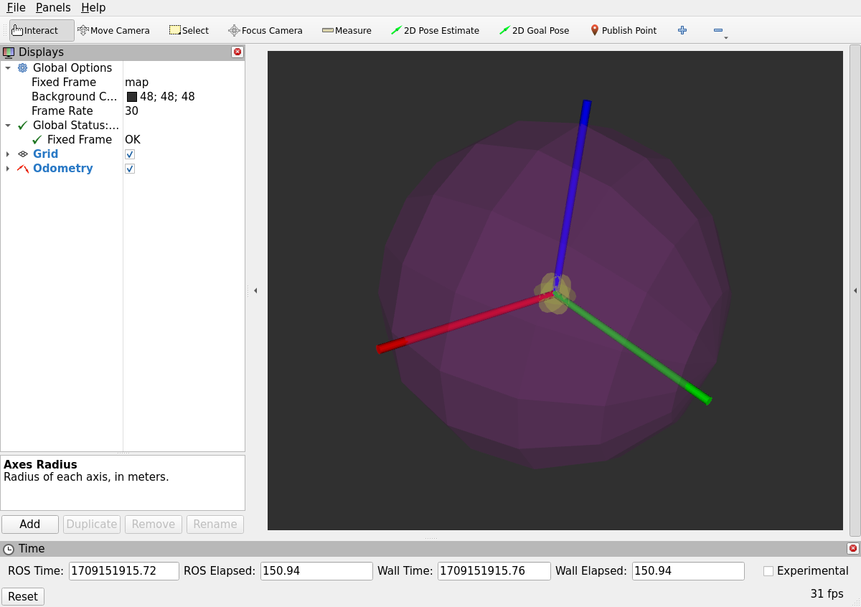Toggle the Odometry display checkbox
The width and height of the screenshot is (861, 607).
tap(130, 169)
